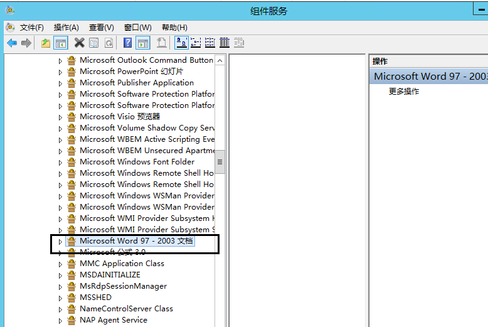Image resolution: width=488 pixels, height=327 pixels.
Task: Switch to detail view icon
Action: pyautogui.click(x=225, y=43)
